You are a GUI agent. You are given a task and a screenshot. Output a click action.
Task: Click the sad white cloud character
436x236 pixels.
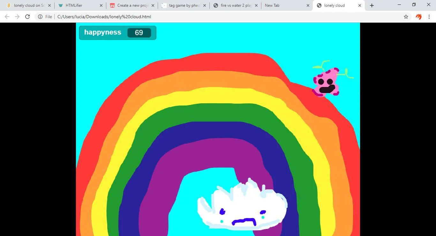tap(242, 204)
